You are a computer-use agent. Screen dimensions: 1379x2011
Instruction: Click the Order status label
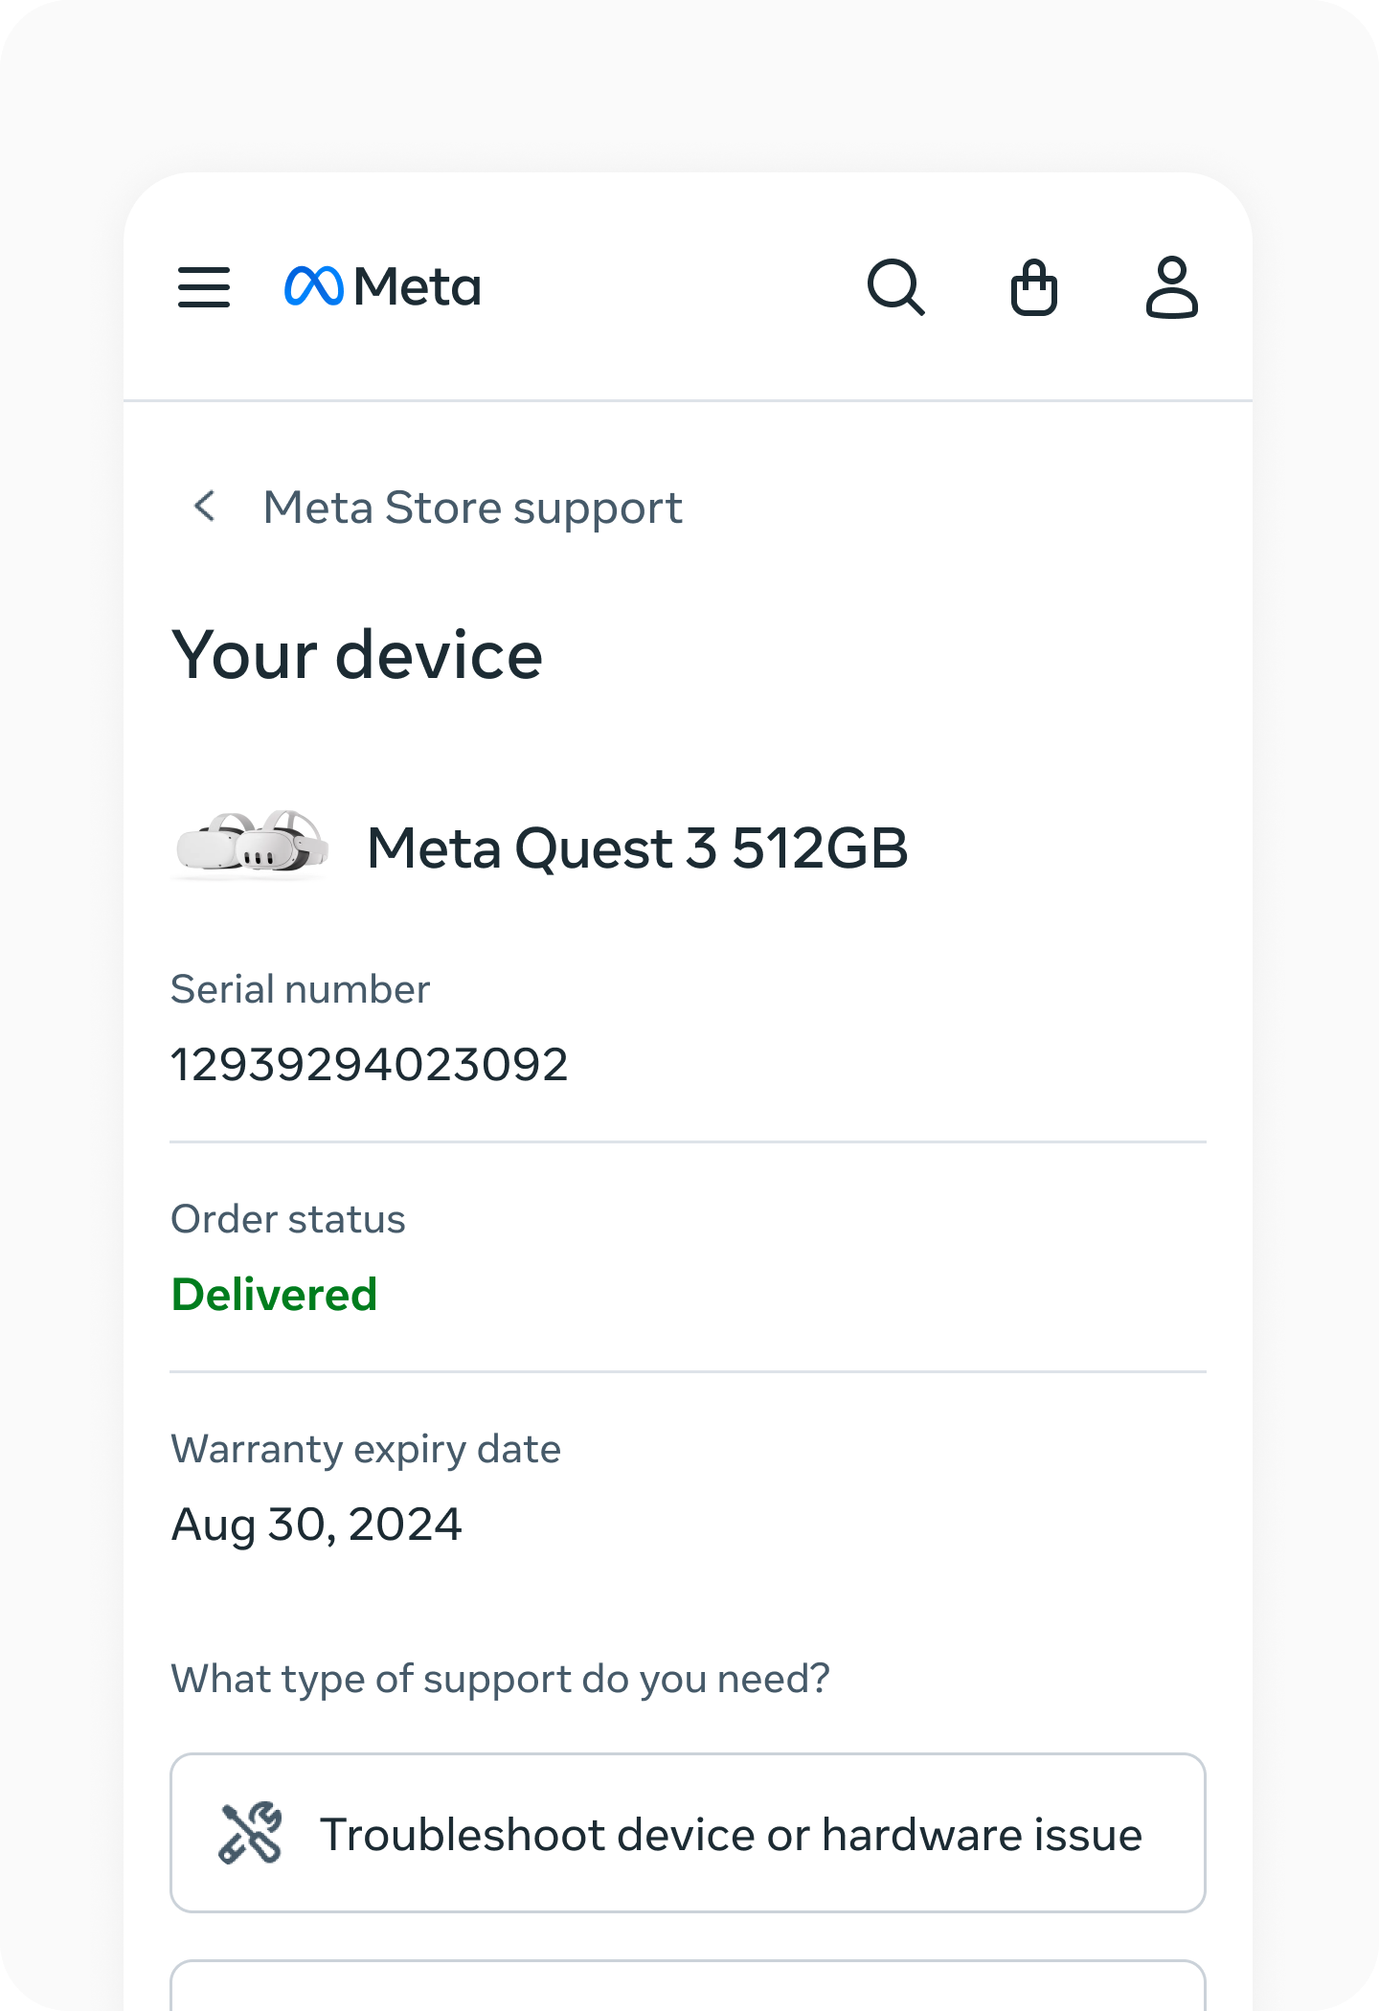coord(287,1219)
